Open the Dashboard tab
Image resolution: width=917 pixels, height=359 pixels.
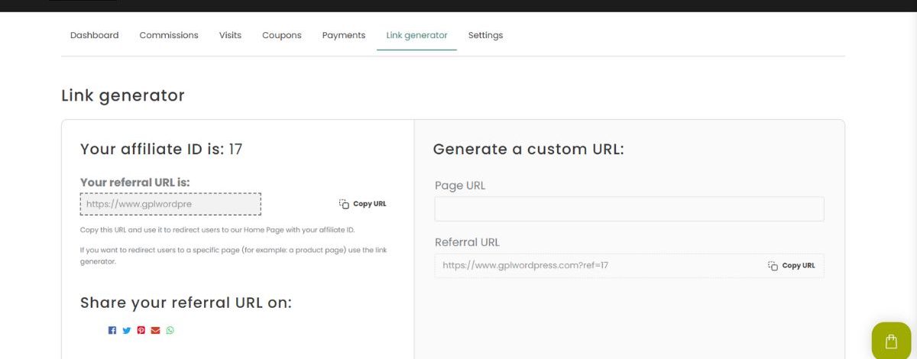tap(95, 35)
